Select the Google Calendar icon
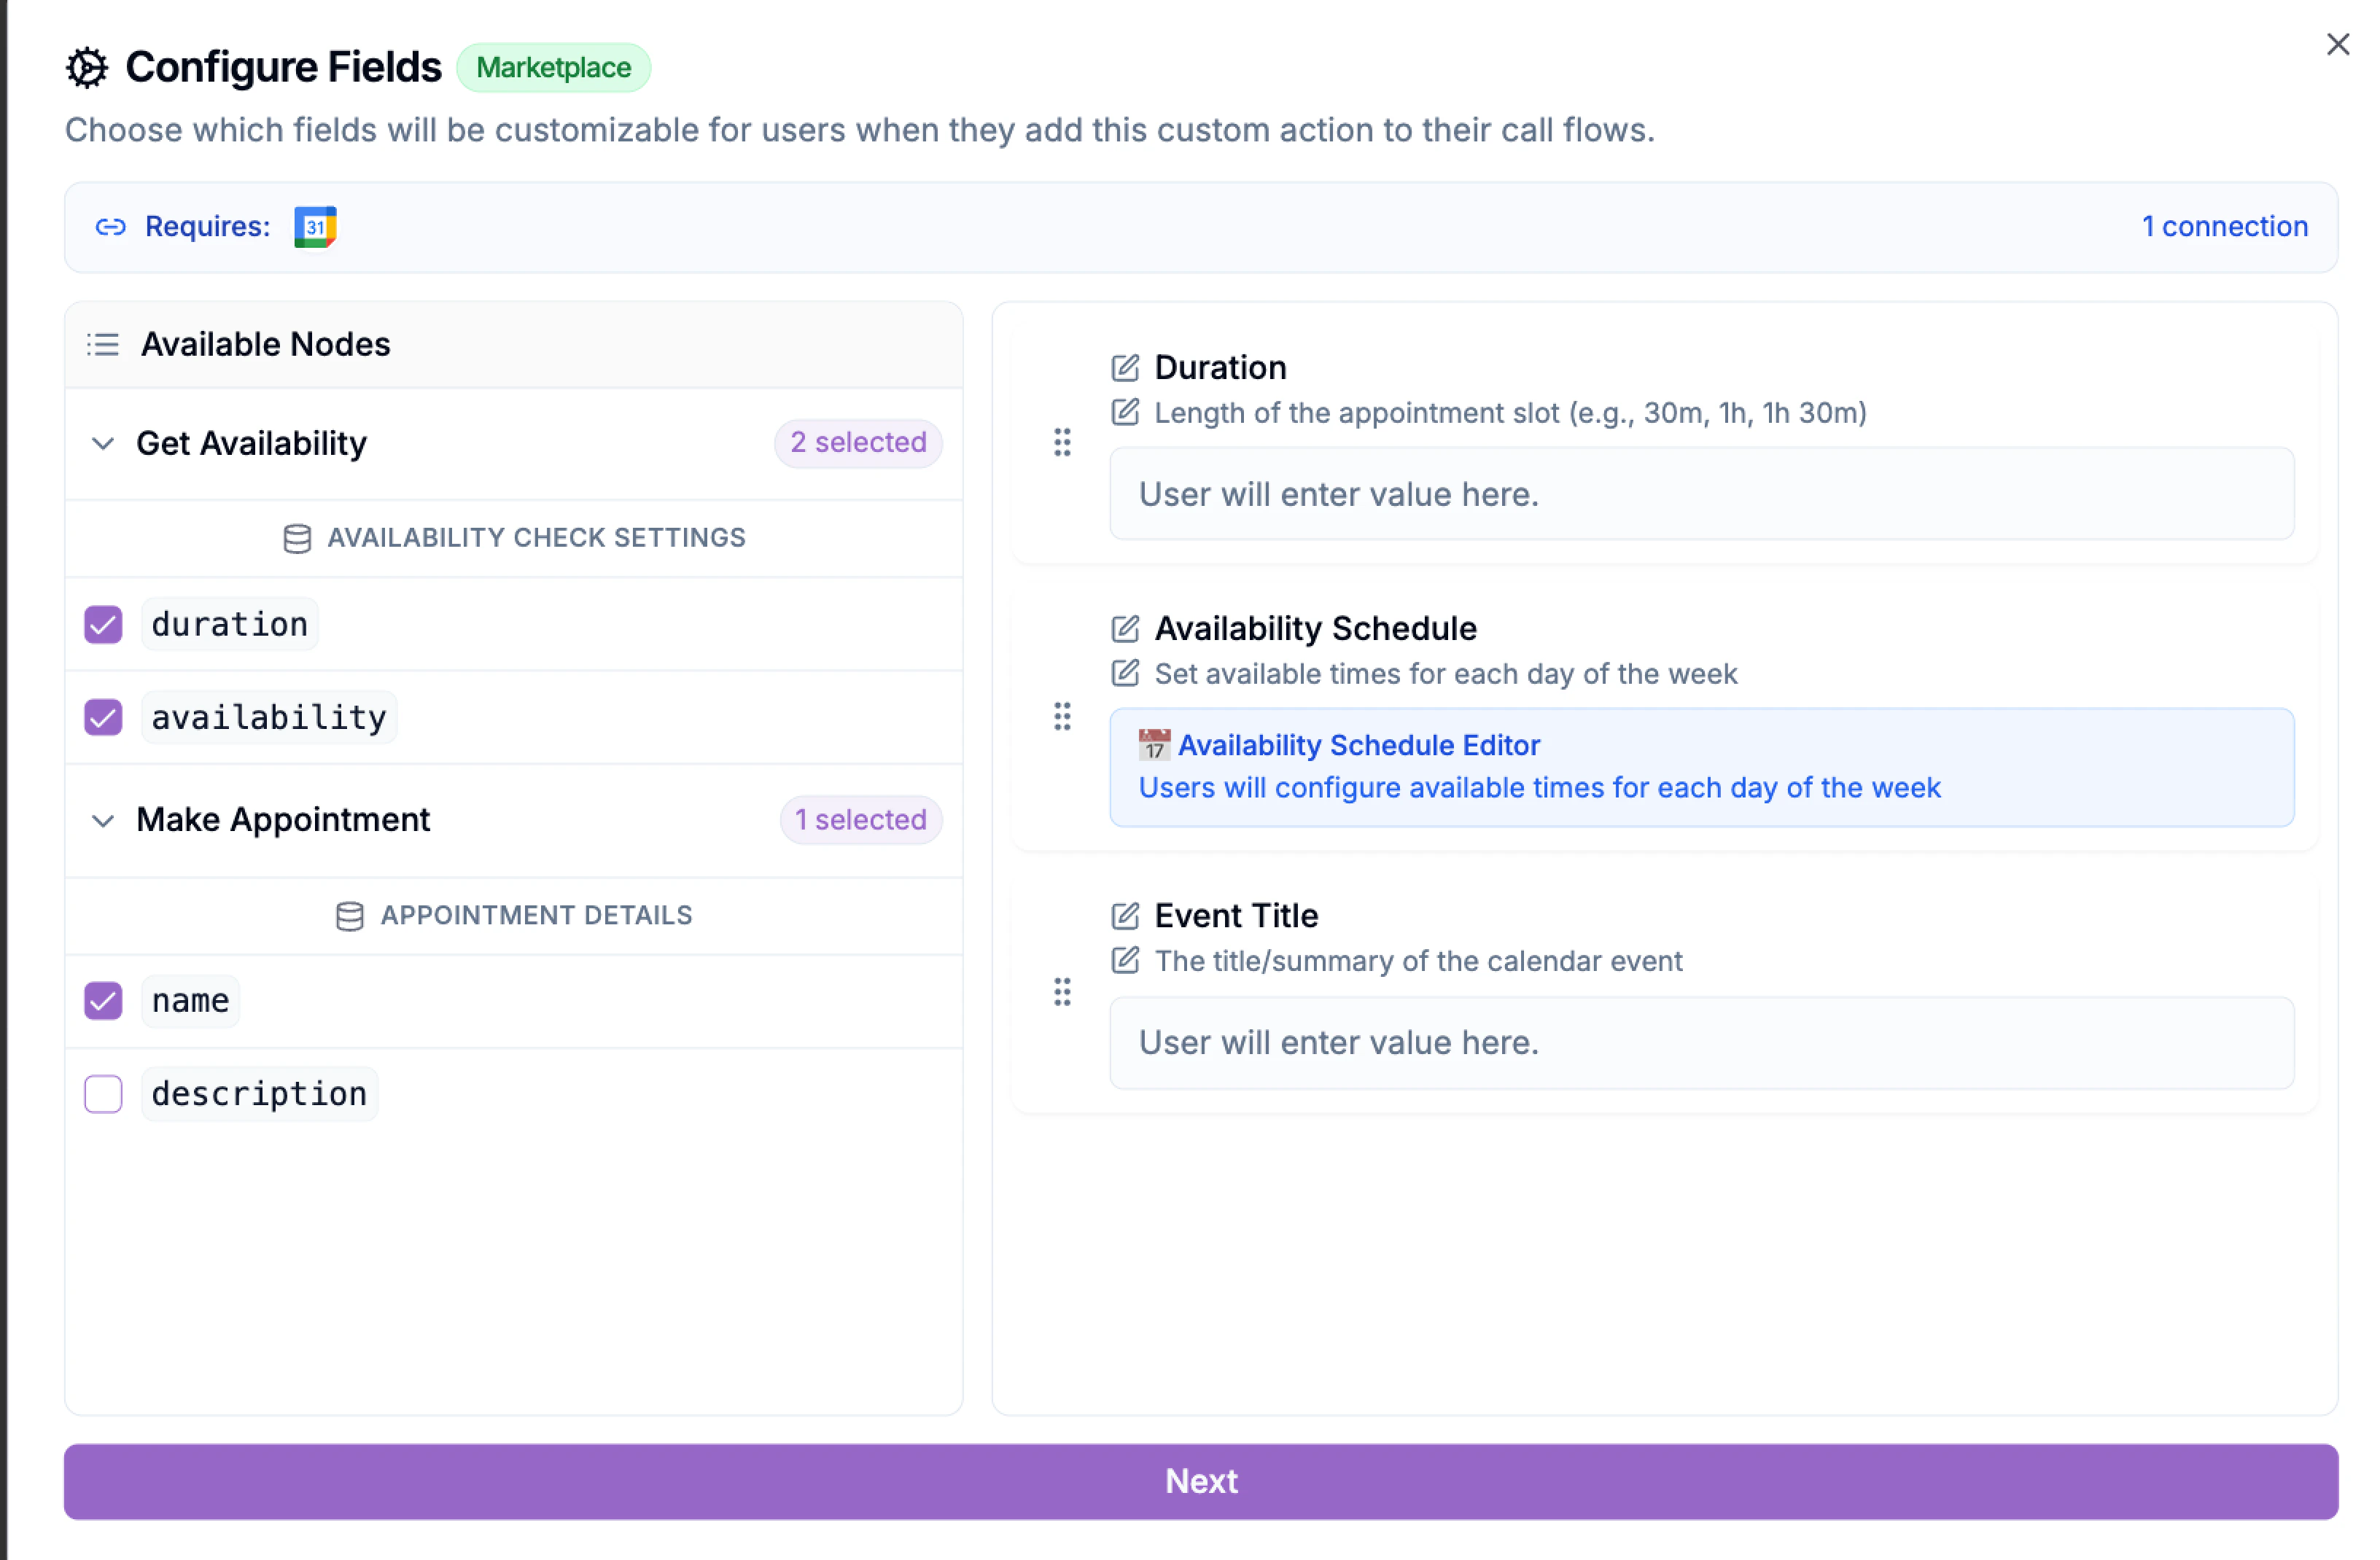Image resolution: width=2380 pixels, height=1560 pixels. point(315,227)
